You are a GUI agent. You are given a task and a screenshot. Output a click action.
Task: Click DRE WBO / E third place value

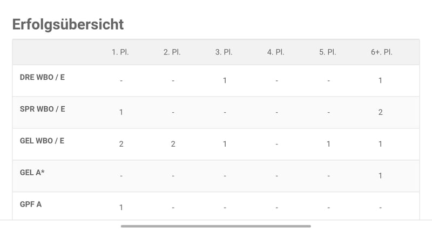click(x=225, y=80)
